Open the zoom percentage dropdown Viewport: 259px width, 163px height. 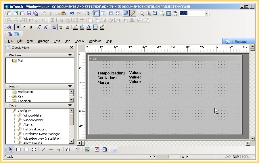tap(207, 13)
